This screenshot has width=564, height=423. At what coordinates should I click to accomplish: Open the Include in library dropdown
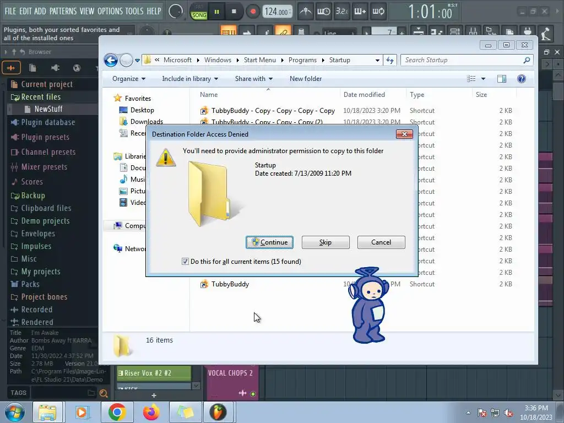[190, 79]
